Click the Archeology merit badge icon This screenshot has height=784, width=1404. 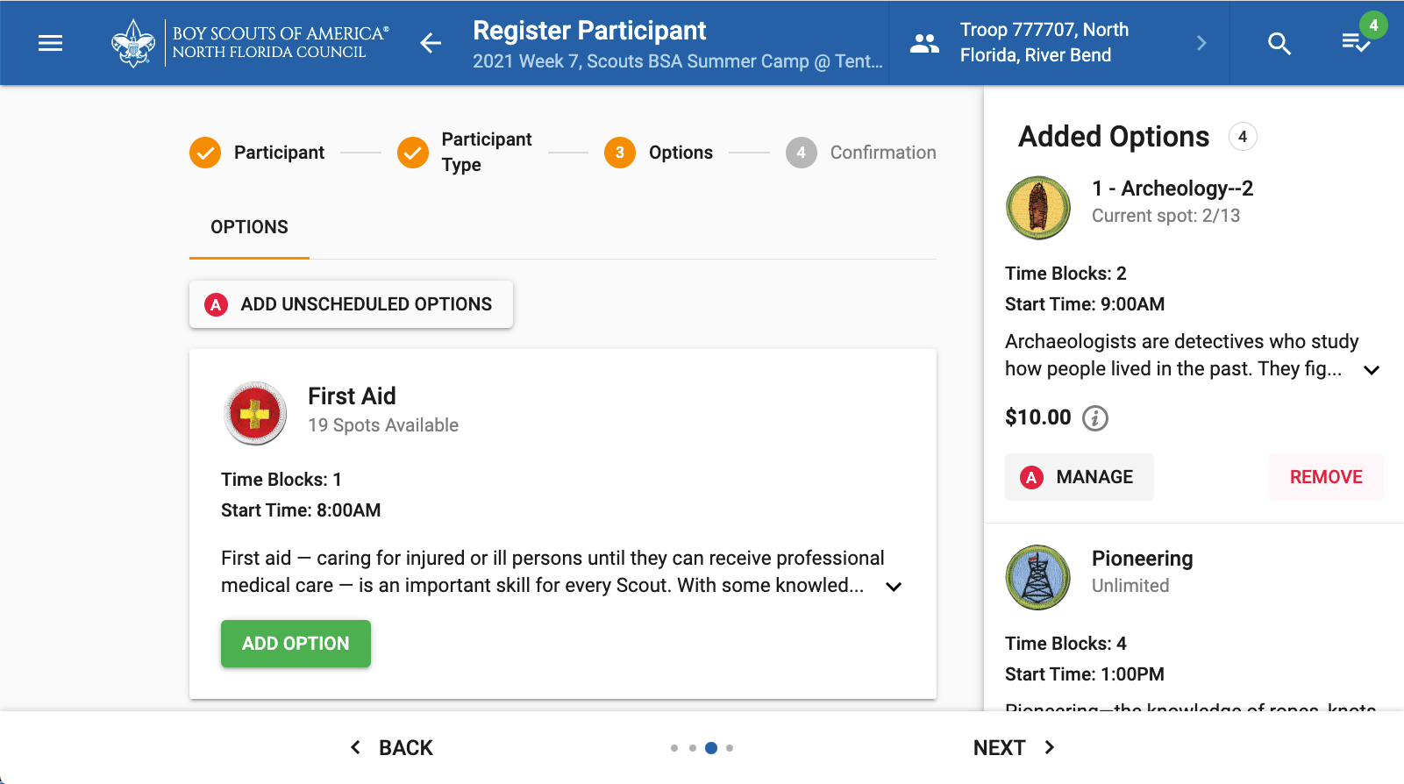point(1038,208)
